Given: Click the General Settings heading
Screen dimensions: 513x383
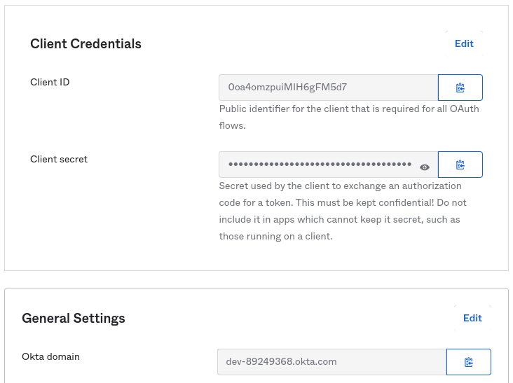Looking at the screenshot, I should pos(74,319).
